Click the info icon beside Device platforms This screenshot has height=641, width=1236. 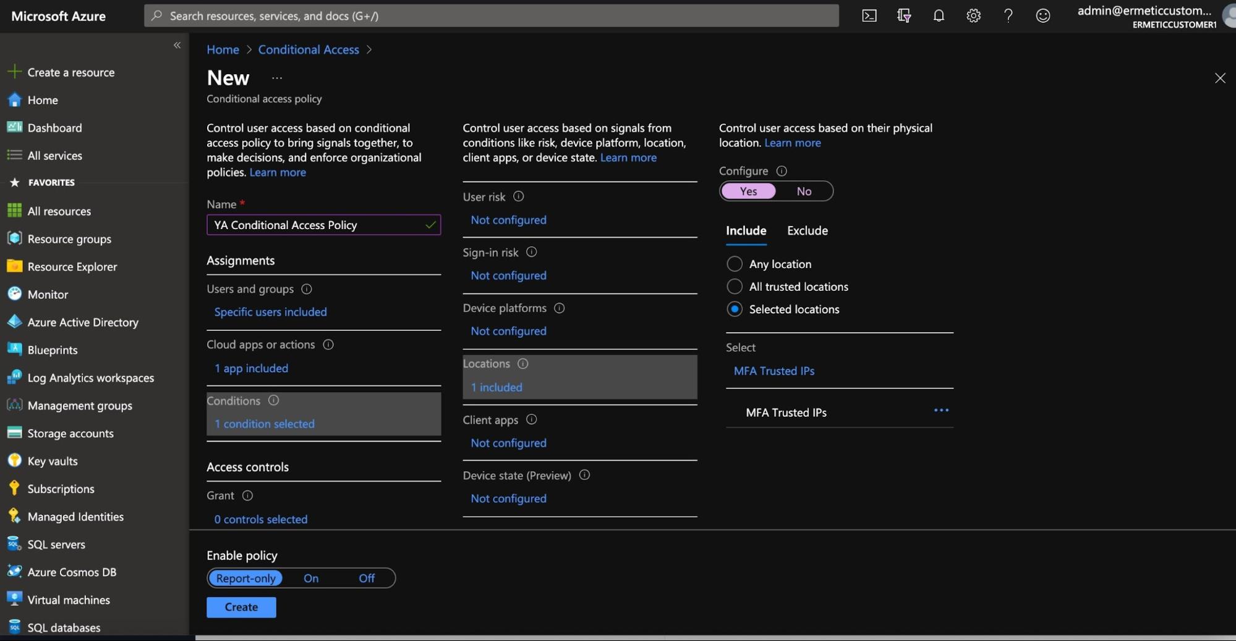(560, 308)
